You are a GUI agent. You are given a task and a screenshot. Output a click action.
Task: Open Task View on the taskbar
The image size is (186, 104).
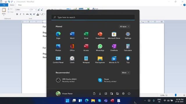tap(74, 101)
